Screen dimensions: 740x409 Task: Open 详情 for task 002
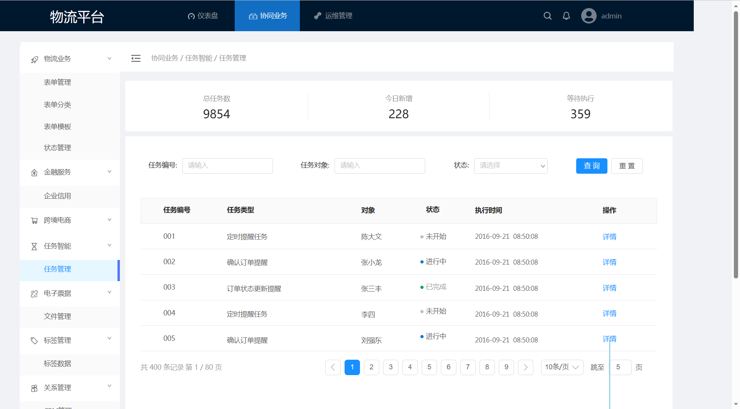(609, 262)
